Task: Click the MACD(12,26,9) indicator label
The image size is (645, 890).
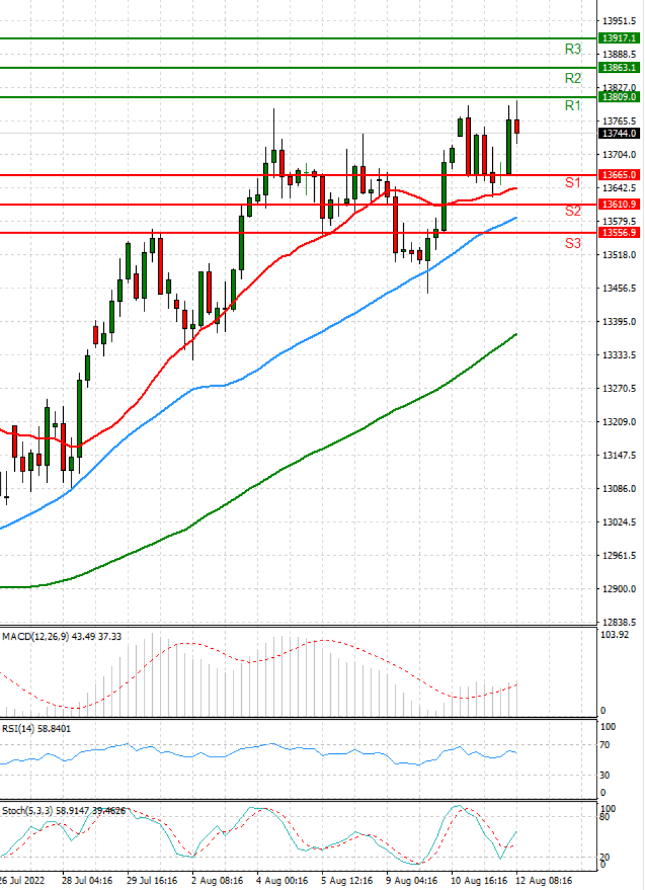Action: [x=61, y=636]
